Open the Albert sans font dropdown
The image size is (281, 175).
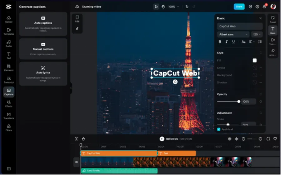(233, 34)
